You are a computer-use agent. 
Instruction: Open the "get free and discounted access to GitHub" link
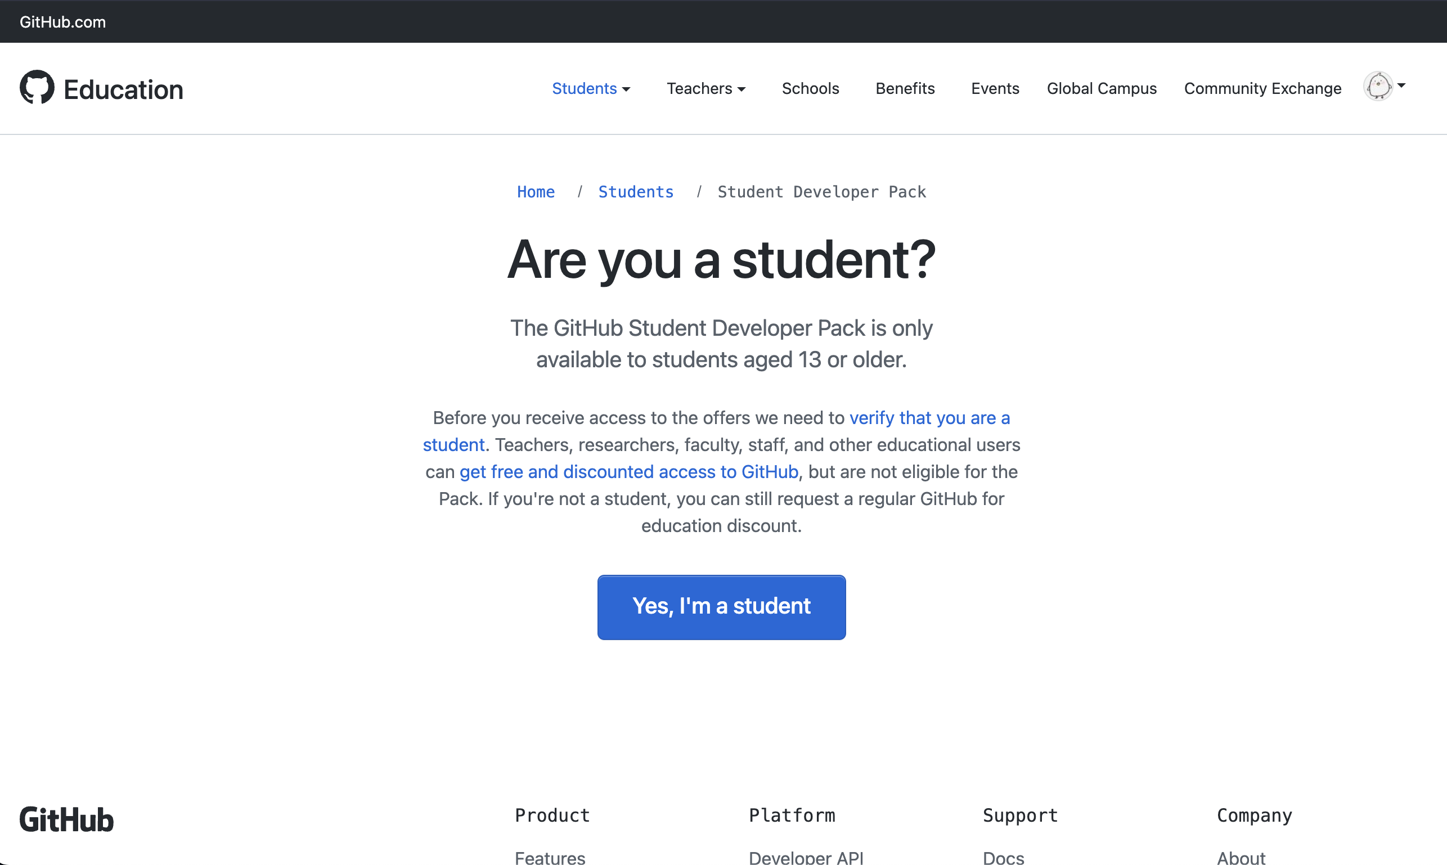click(x=629, y=472)
